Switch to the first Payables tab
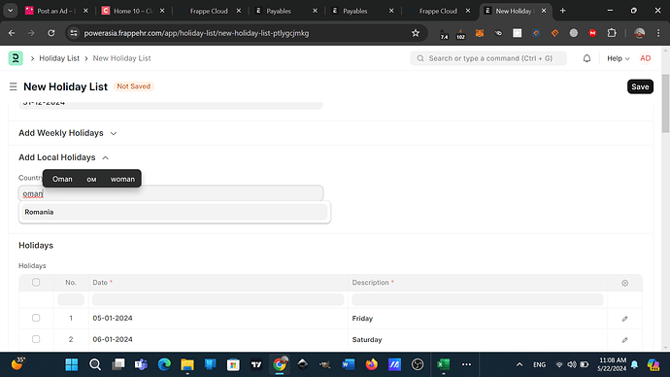The height and width of the screenshot is (377, 670). (285, 11)
